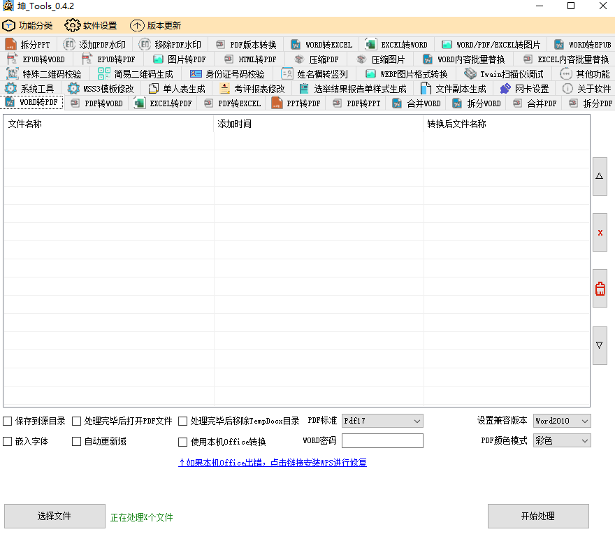
Task: Open the 单人表生成 tool
Action: tap(177, 89)
